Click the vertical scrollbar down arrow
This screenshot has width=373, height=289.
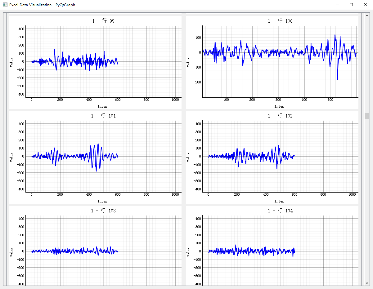click(367, 283)
